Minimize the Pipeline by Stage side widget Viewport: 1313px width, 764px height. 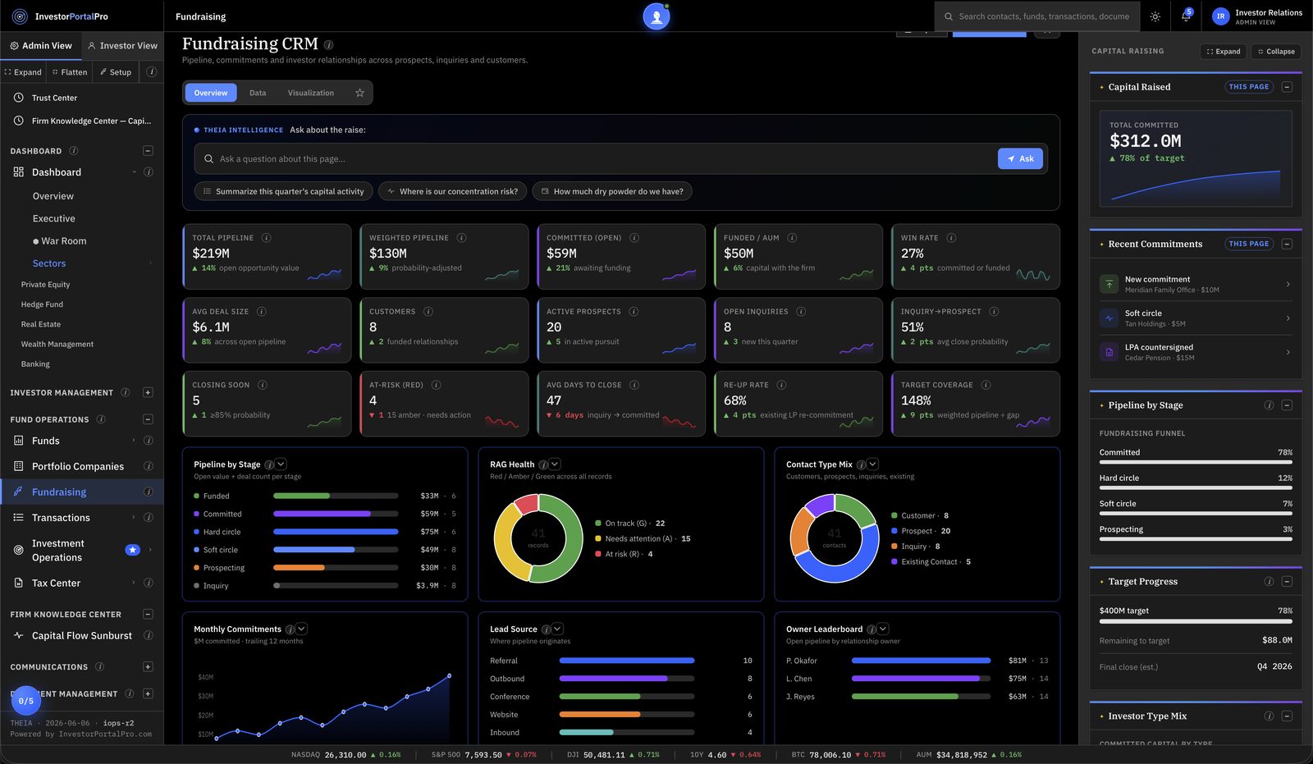click(1287, 405)
